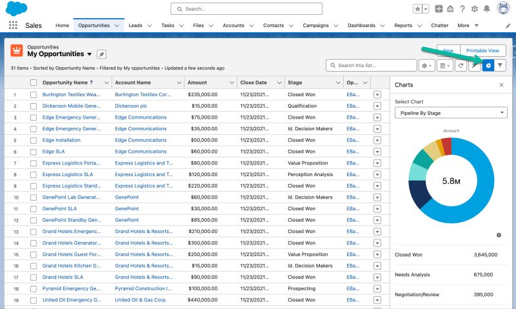The height and width of the screenshot is (309, 516).
Task: Click the pencil icon to edit navigation
Action: coord(508,26)
